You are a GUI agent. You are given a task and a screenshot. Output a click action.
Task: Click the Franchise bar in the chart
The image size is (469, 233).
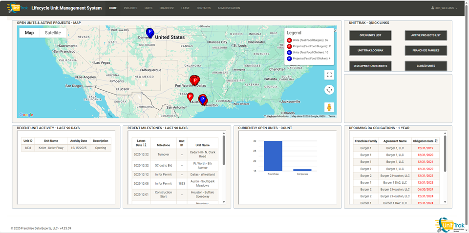(x=273, y=156)
